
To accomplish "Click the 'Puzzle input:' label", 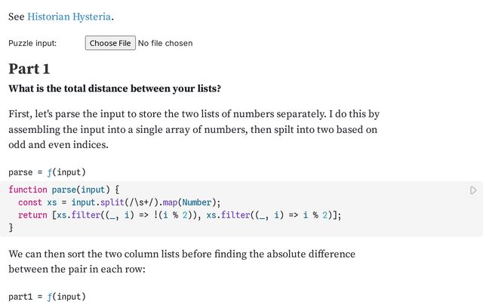I will pos(32,43).
